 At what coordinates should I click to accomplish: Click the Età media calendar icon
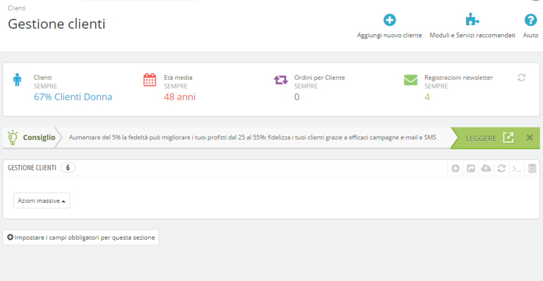coord(150,80)
